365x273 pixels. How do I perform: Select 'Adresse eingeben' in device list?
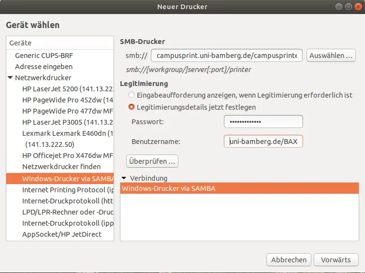point(60,67)
